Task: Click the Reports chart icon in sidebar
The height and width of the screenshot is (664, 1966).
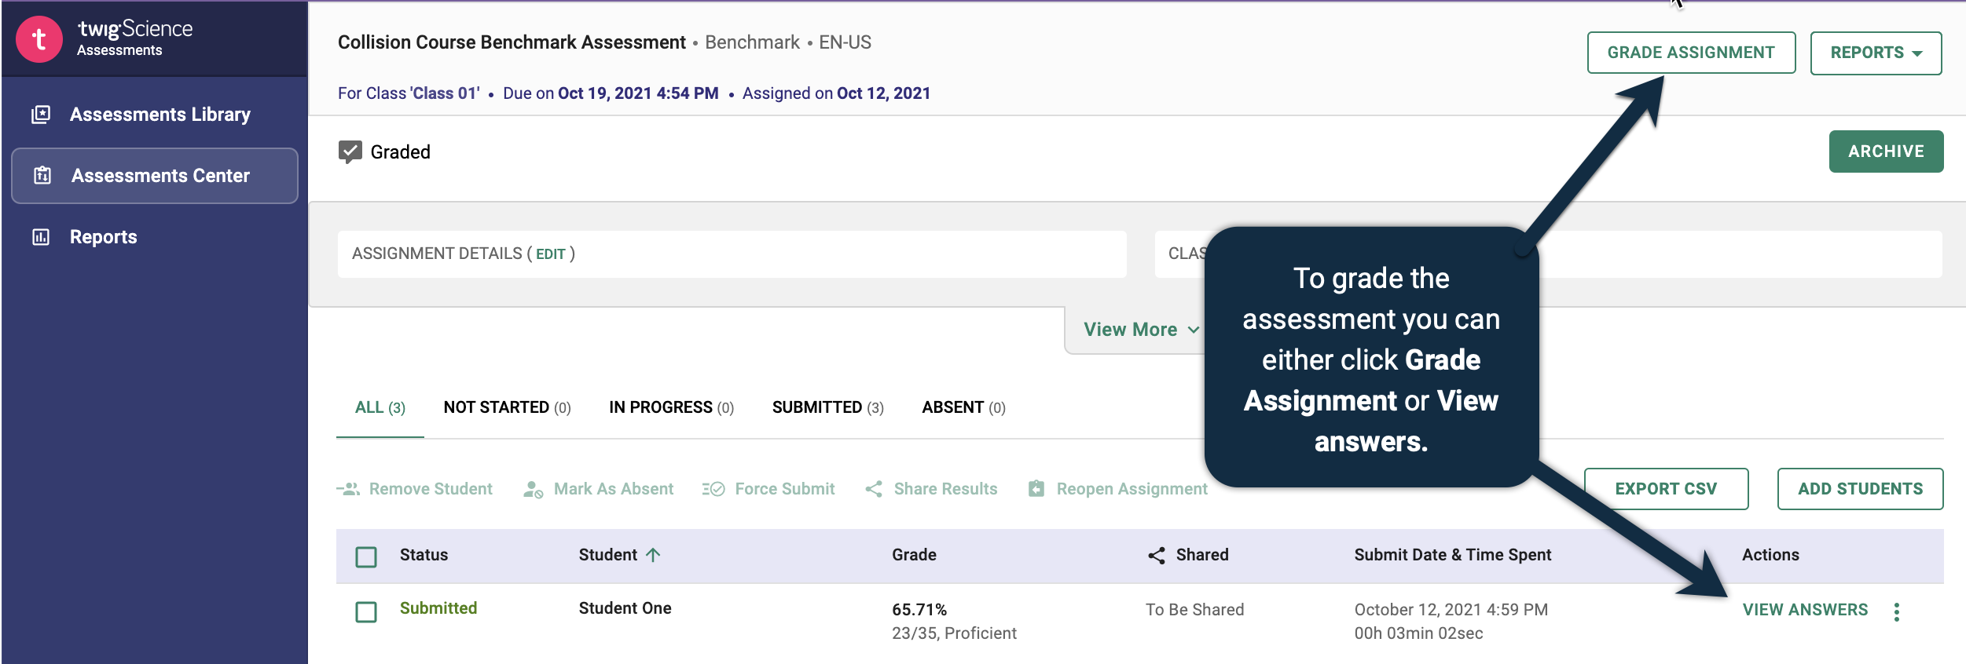Action: [41, 237]
